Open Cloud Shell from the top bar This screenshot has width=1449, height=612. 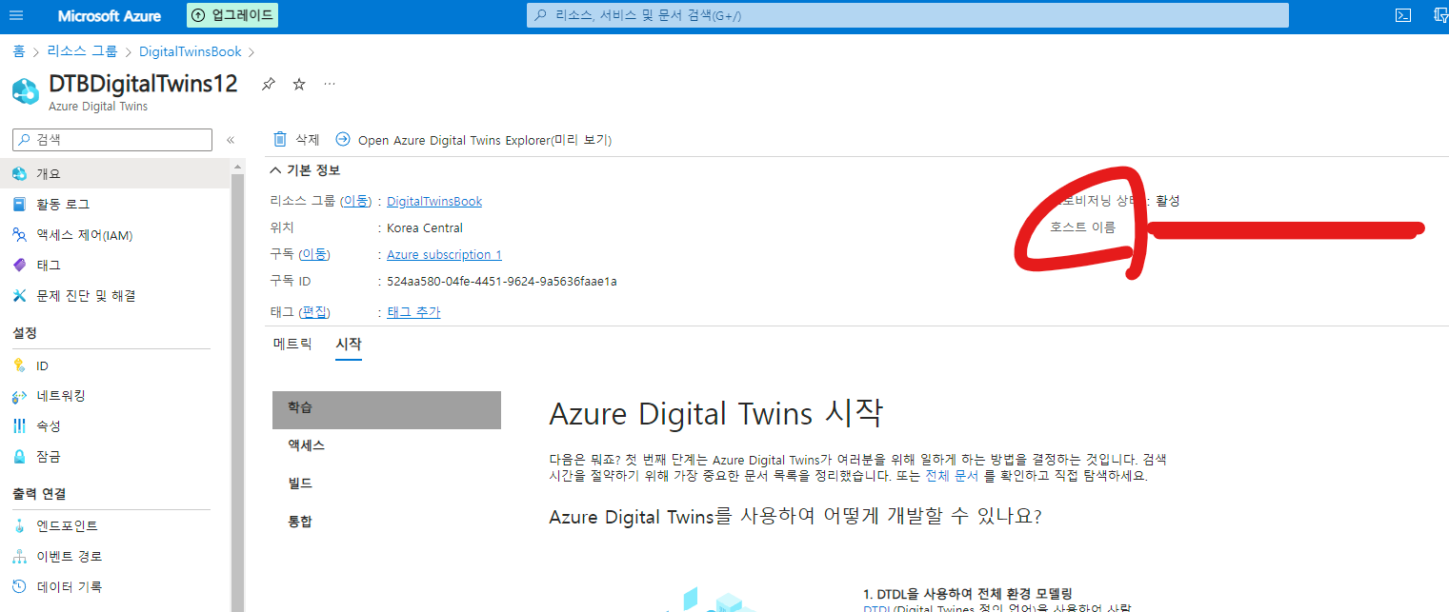pos(1403,15)
